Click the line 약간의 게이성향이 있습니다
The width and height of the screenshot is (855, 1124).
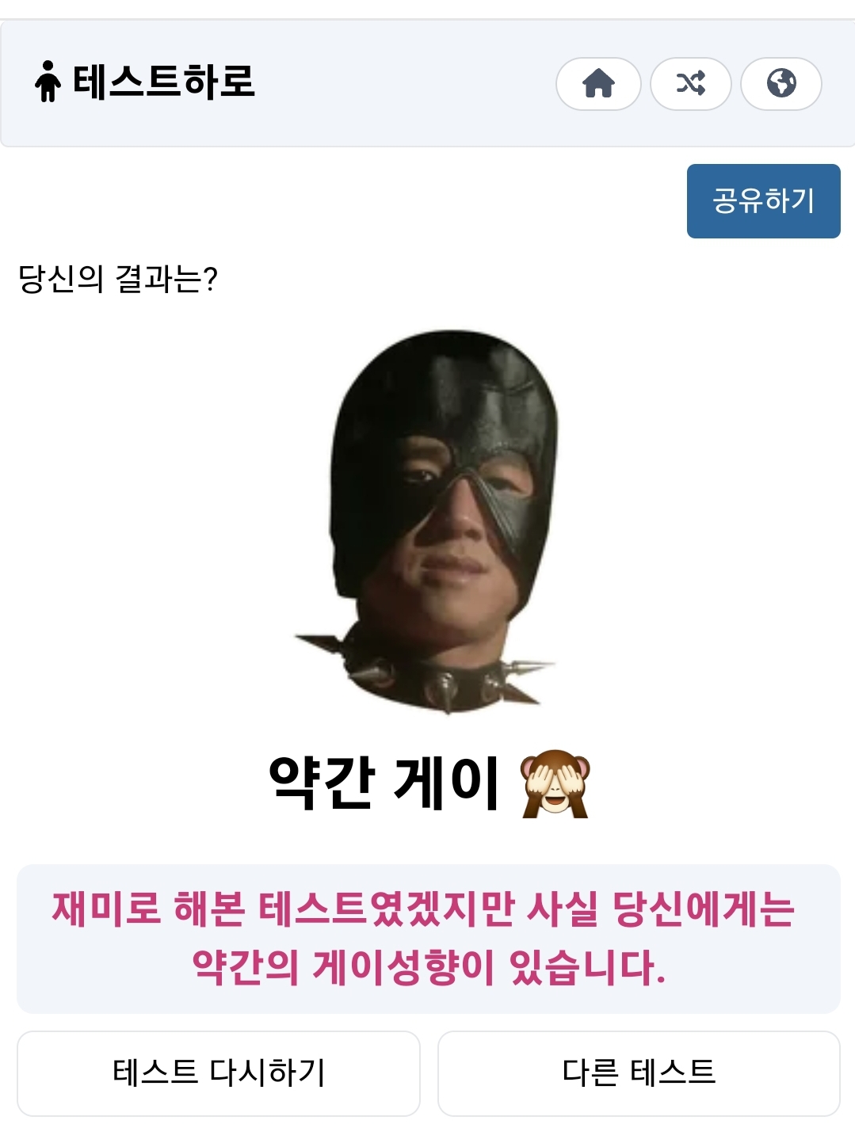click(x=429, y=968)
